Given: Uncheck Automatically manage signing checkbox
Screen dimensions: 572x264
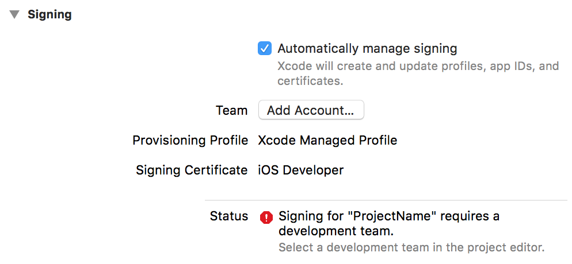Looking at the screenshot, I should [265, 48].
